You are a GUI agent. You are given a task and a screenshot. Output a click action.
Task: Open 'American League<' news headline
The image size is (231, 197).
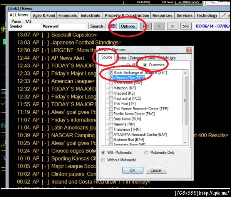click(x=73, y=81)
